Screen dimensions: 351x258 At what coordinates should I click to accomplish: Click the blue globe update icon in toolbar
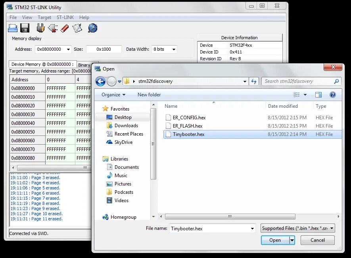pos(92,28)
